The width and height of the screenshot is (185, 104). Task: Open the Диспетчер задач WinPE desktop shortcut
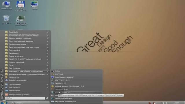click(x=21, y=21)
